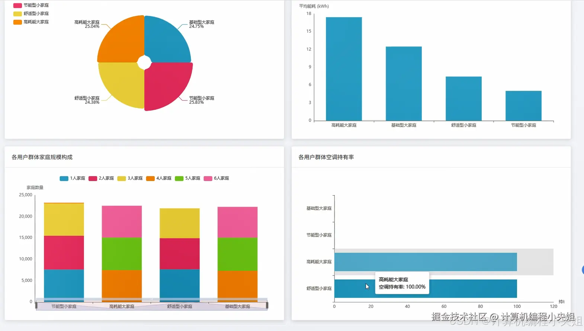Viewport: 584px width, 331px height.
Task: Click the 舒适型小家庭 energy consumption bar
Action: point(463,99)
